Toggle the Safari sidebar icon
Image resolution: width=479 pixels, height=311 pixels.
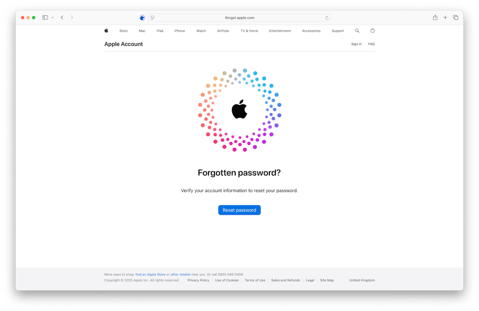[45, 18]
